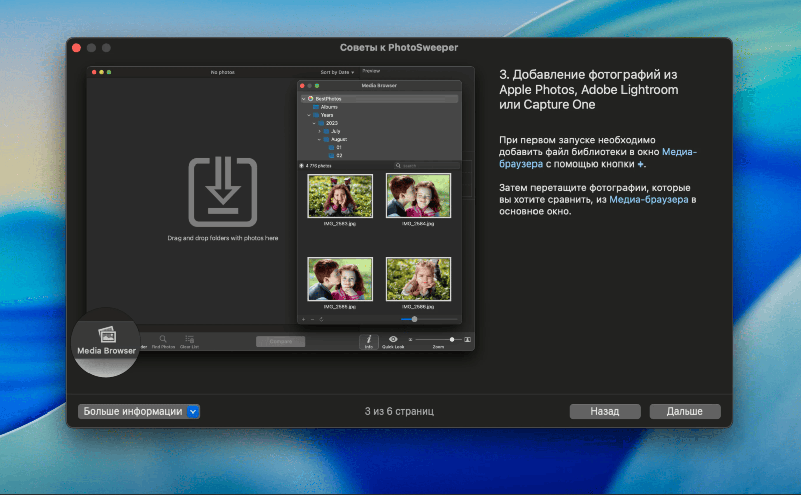Close the Советы к PhotoSweeper window
801x495 pixels.
point(76,48)
